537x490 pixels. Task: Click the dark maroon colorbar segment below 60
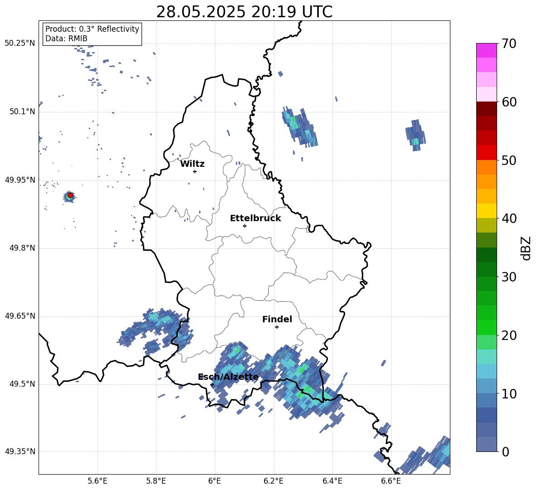point(486,109)
